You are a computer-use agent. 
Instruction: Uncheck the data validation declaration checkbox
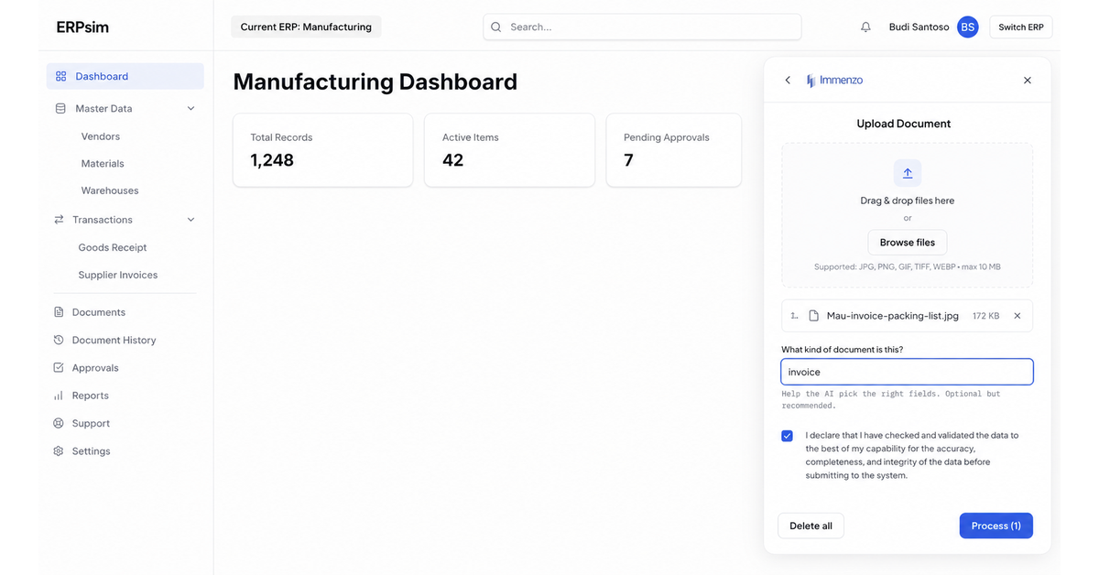coord(787,436)
